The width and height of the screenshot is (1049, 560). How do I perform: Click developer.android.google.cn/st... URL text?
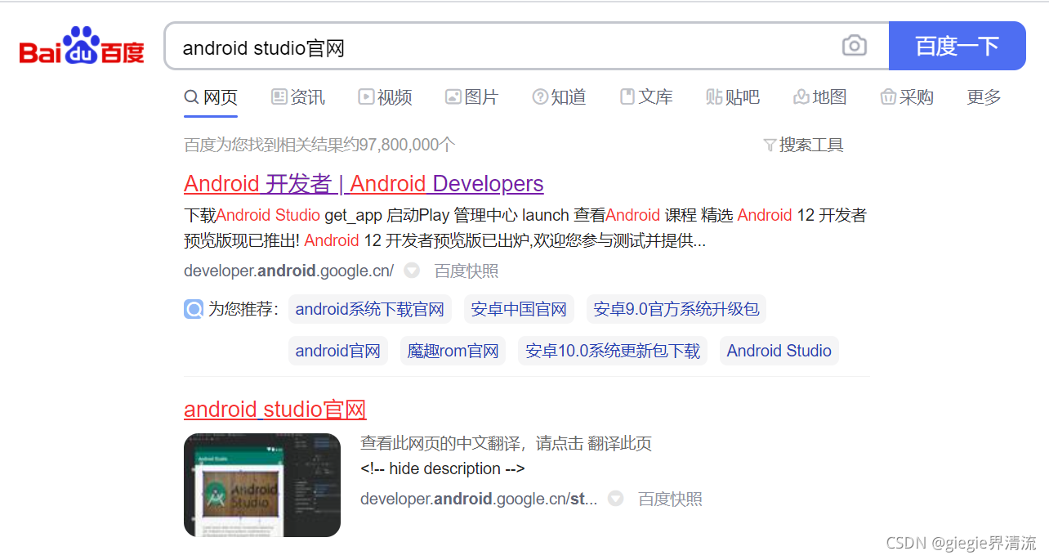[x=479, y=499]
